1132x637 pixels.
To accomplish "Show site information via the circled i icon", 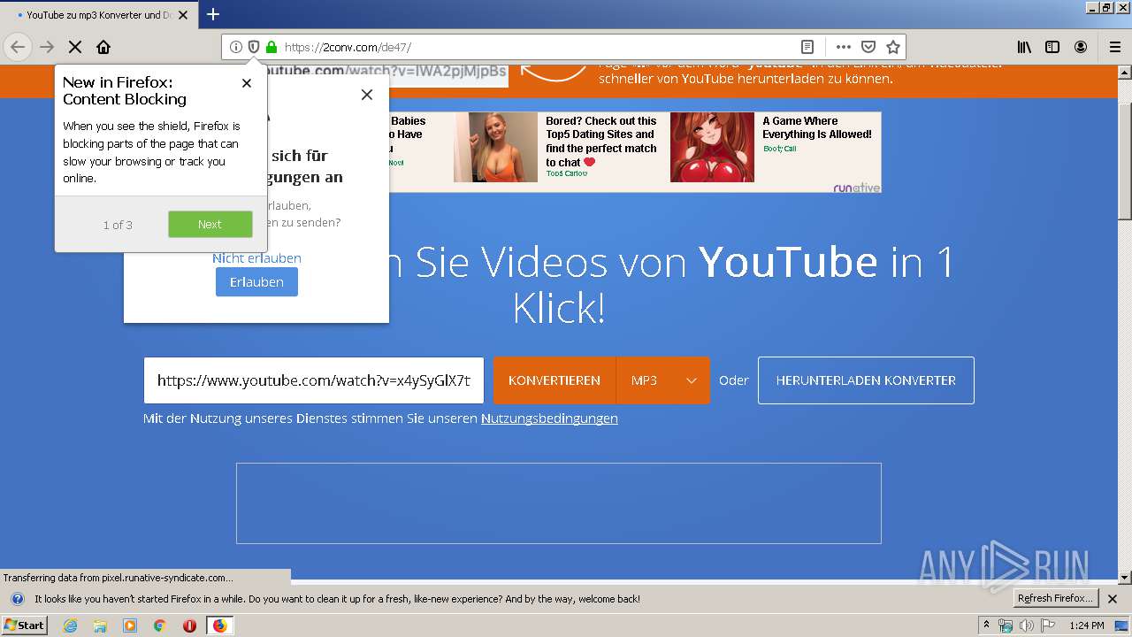I will (236, 47).
